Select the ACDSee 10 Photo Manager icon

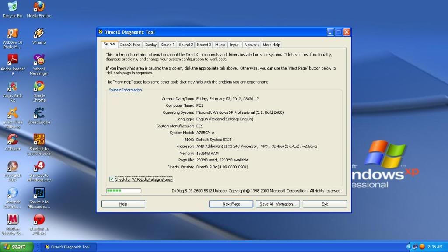[13, 38]
